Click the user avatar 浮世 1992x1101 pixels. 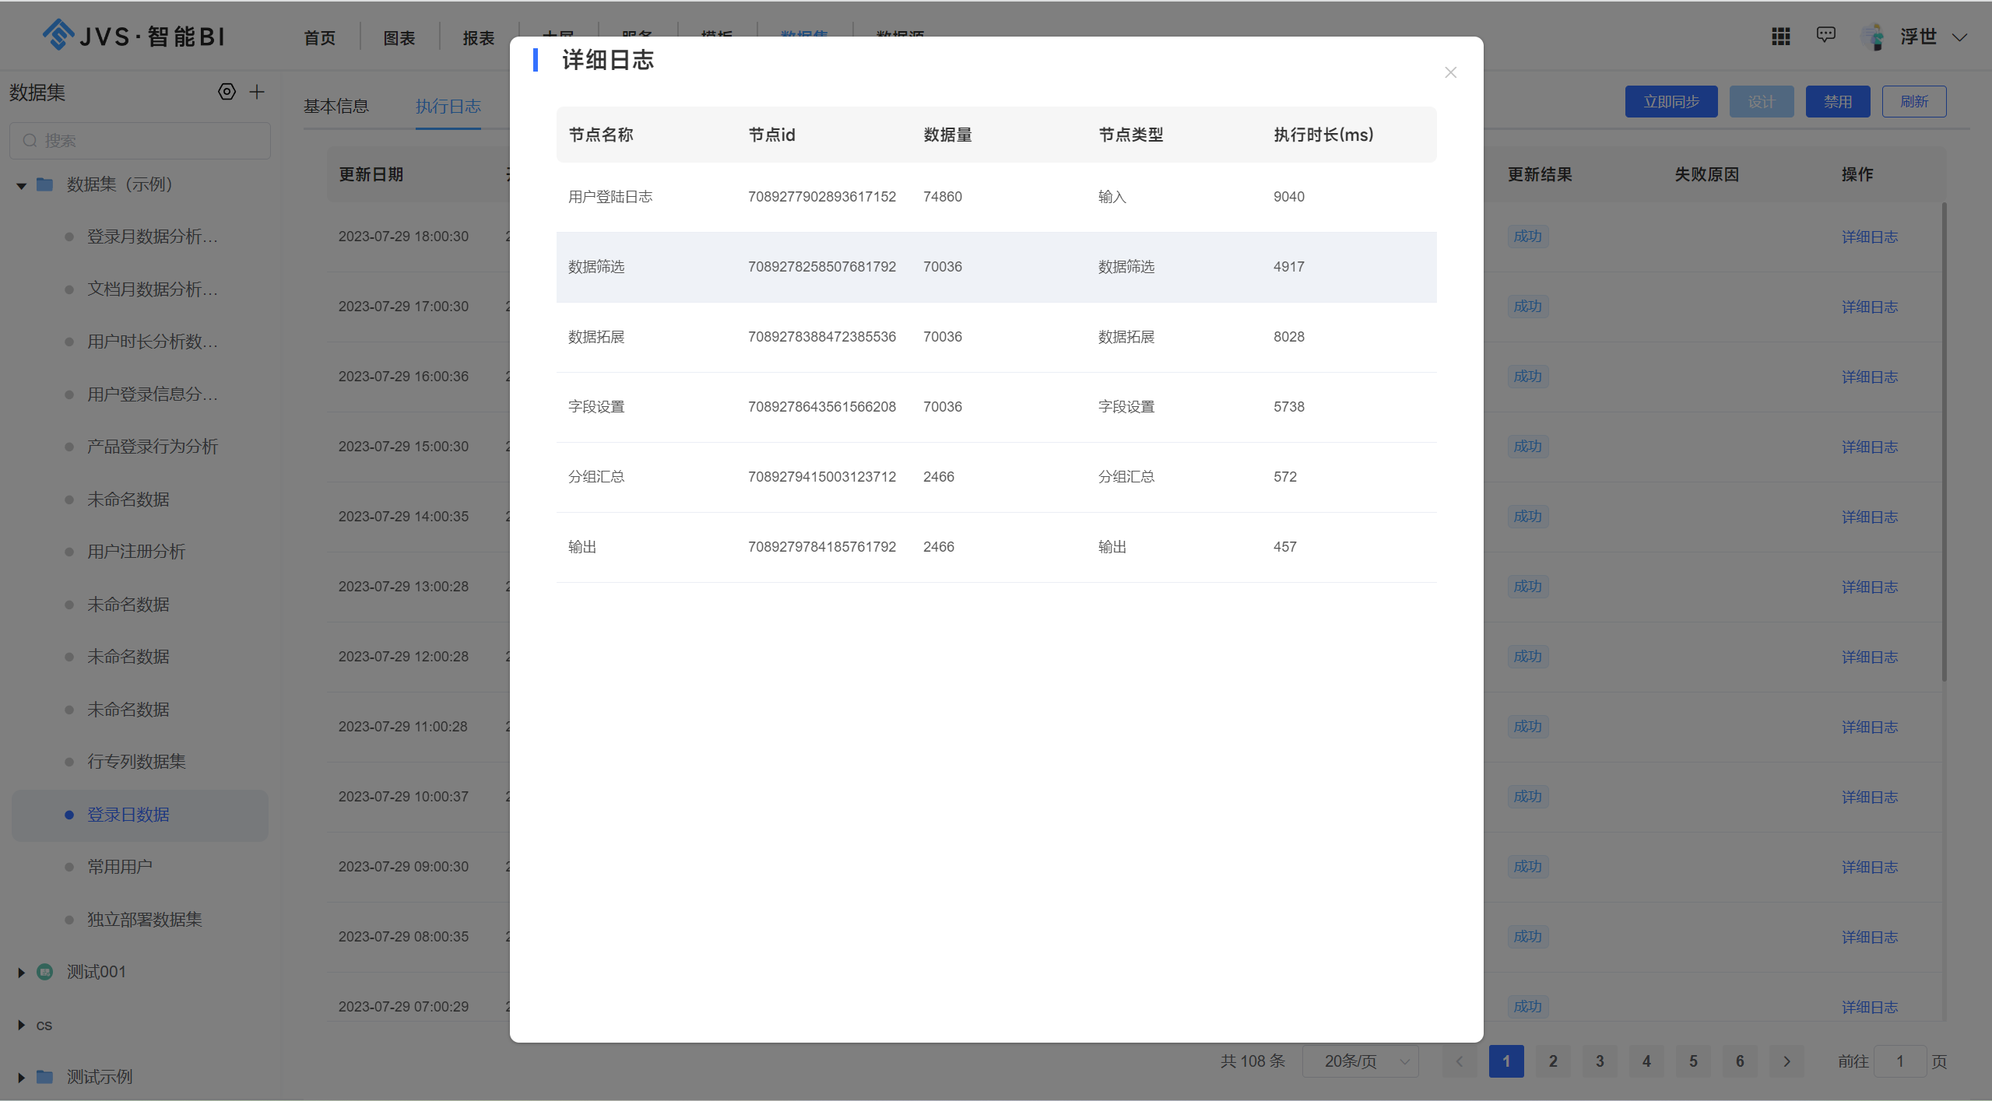1874,36
